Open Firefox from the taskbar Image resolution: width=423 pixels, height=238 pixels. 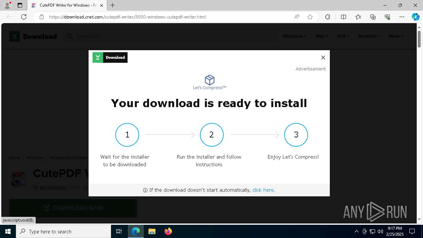[168, 231]
